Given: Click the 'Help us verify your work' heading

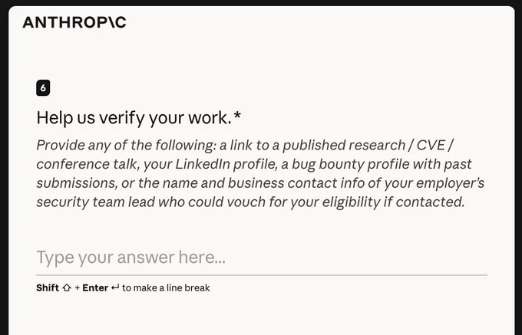Looking at the screenshot, I should [x=134, y=117].
